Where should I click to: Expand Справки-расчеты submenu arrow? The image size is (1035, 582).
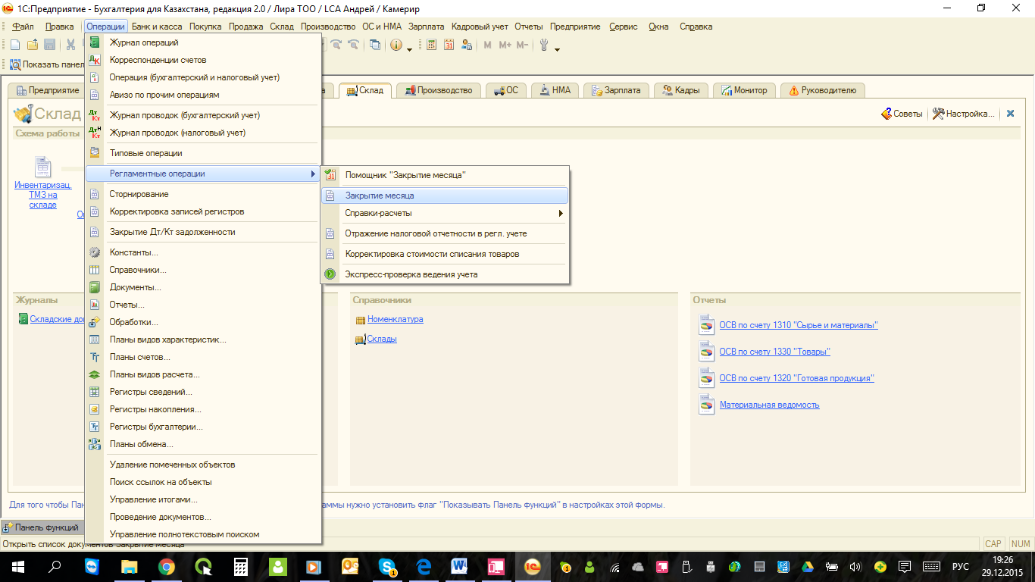561,214
